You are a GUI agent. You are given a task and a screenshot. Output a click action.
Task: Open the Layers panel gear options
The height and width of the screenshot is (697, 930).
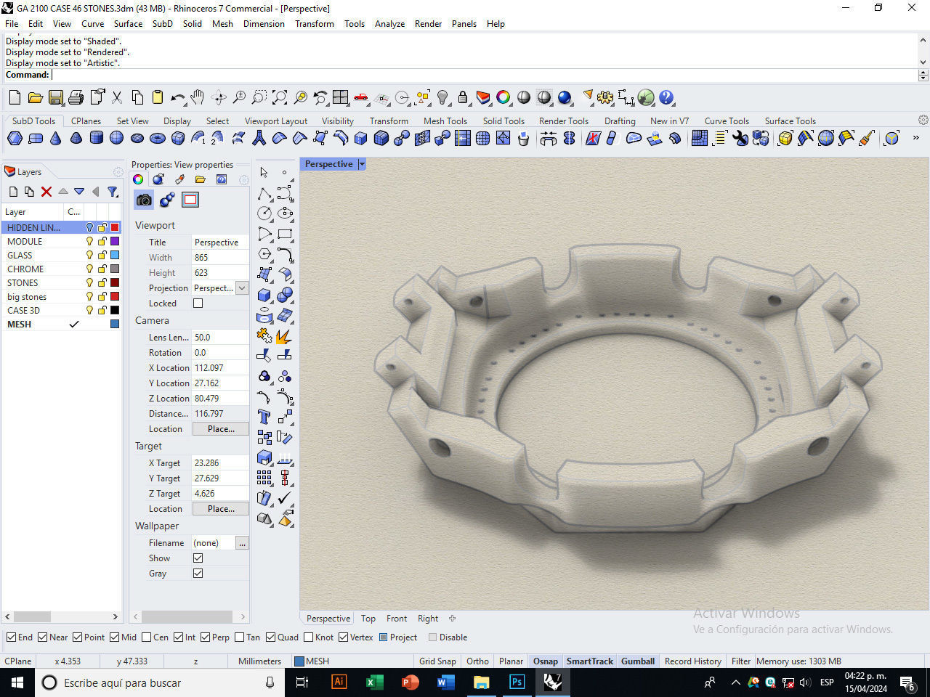coord(118,172)
